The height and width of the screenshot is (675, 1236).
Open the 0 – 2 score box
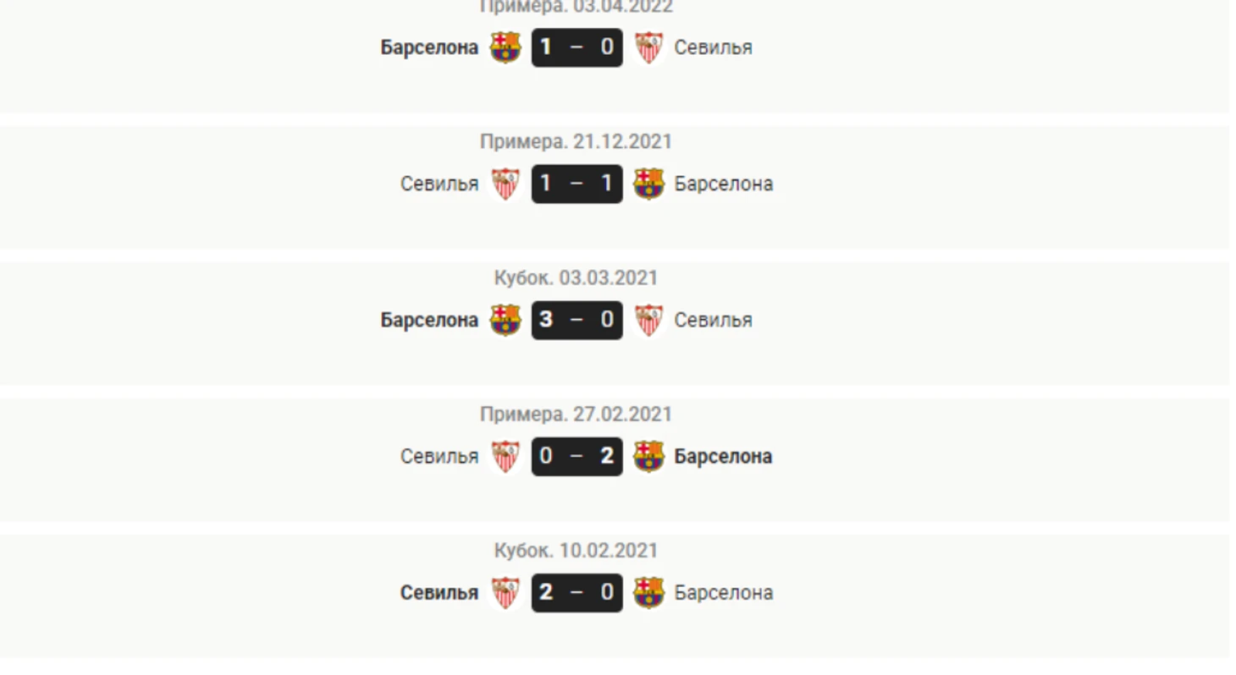click(x=577, y=456)
